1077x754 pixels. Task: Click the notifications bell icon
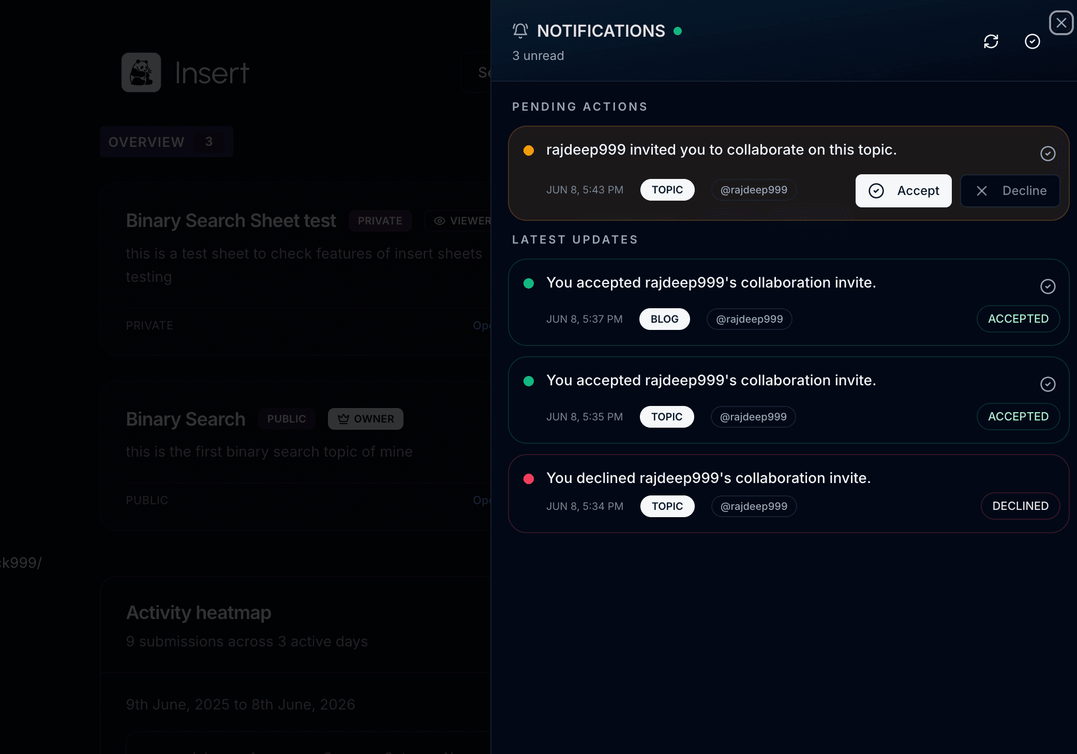(x=520, y=31)
